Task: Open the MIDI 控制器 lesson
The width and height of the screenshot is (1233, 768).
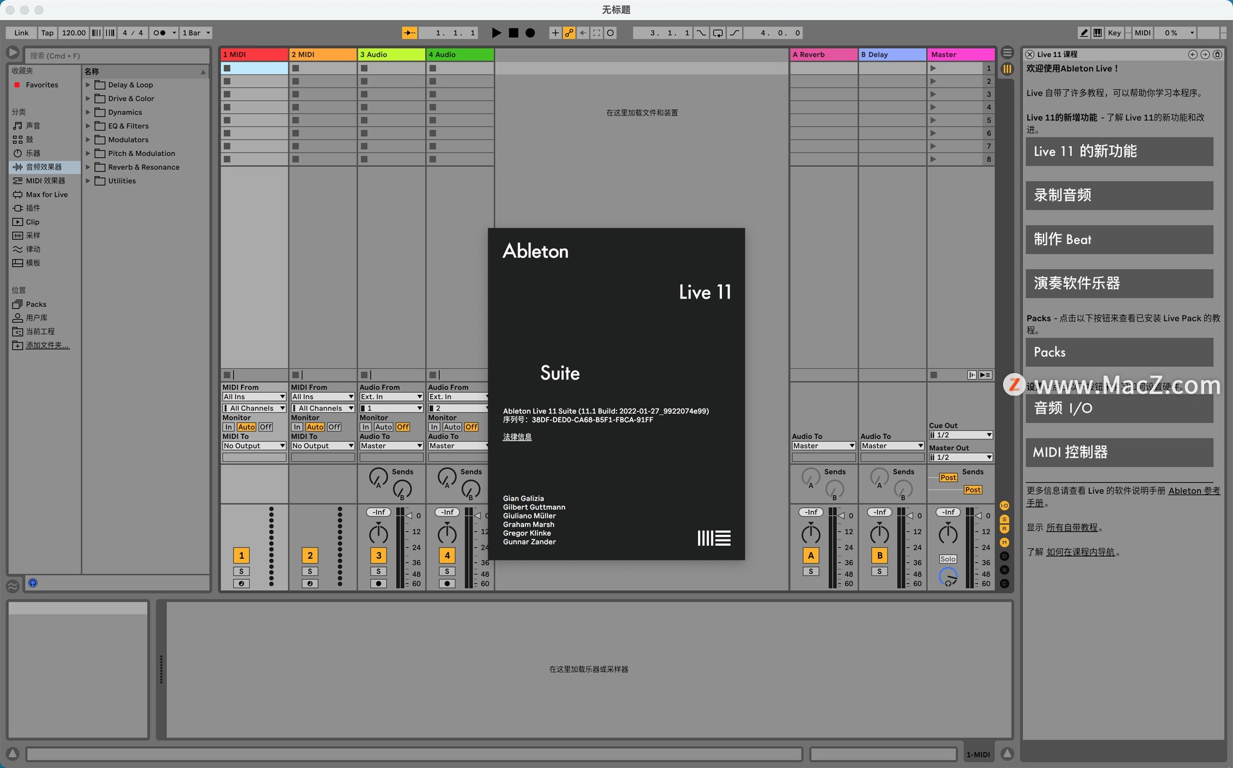Action: pyautogui.click(x=1119, y=453)
